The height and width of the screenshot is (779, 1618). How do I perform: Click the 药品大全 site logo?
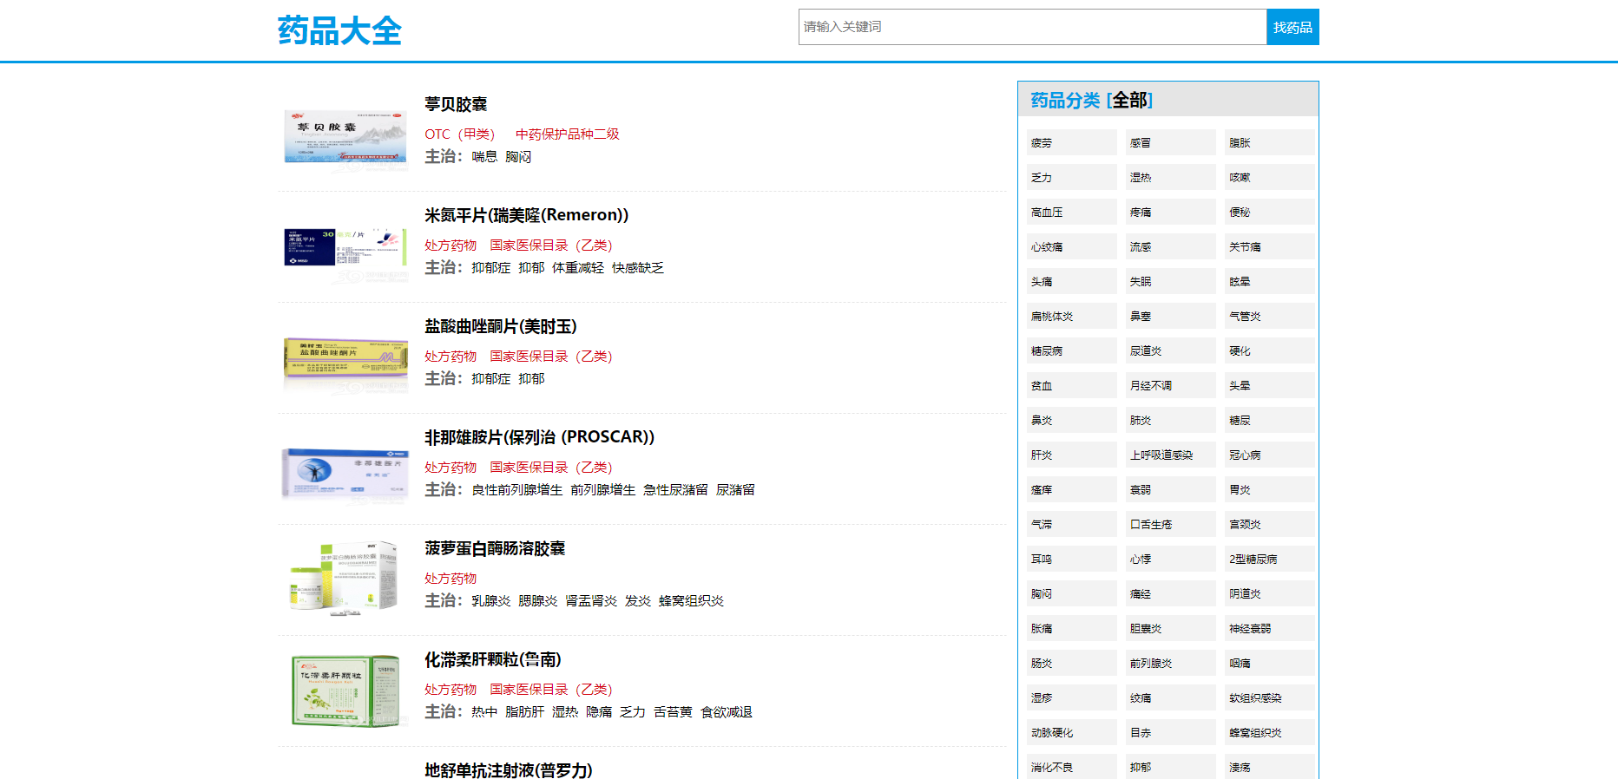click(x=339, y=30)
